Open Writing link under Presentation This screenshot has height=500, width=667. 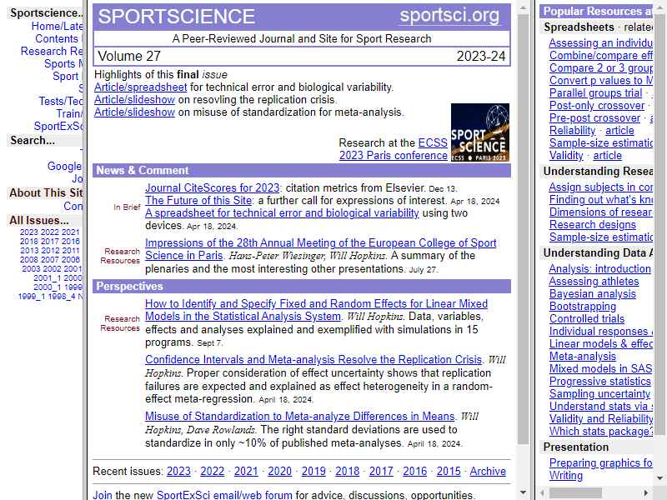click(x=566, y=475)
